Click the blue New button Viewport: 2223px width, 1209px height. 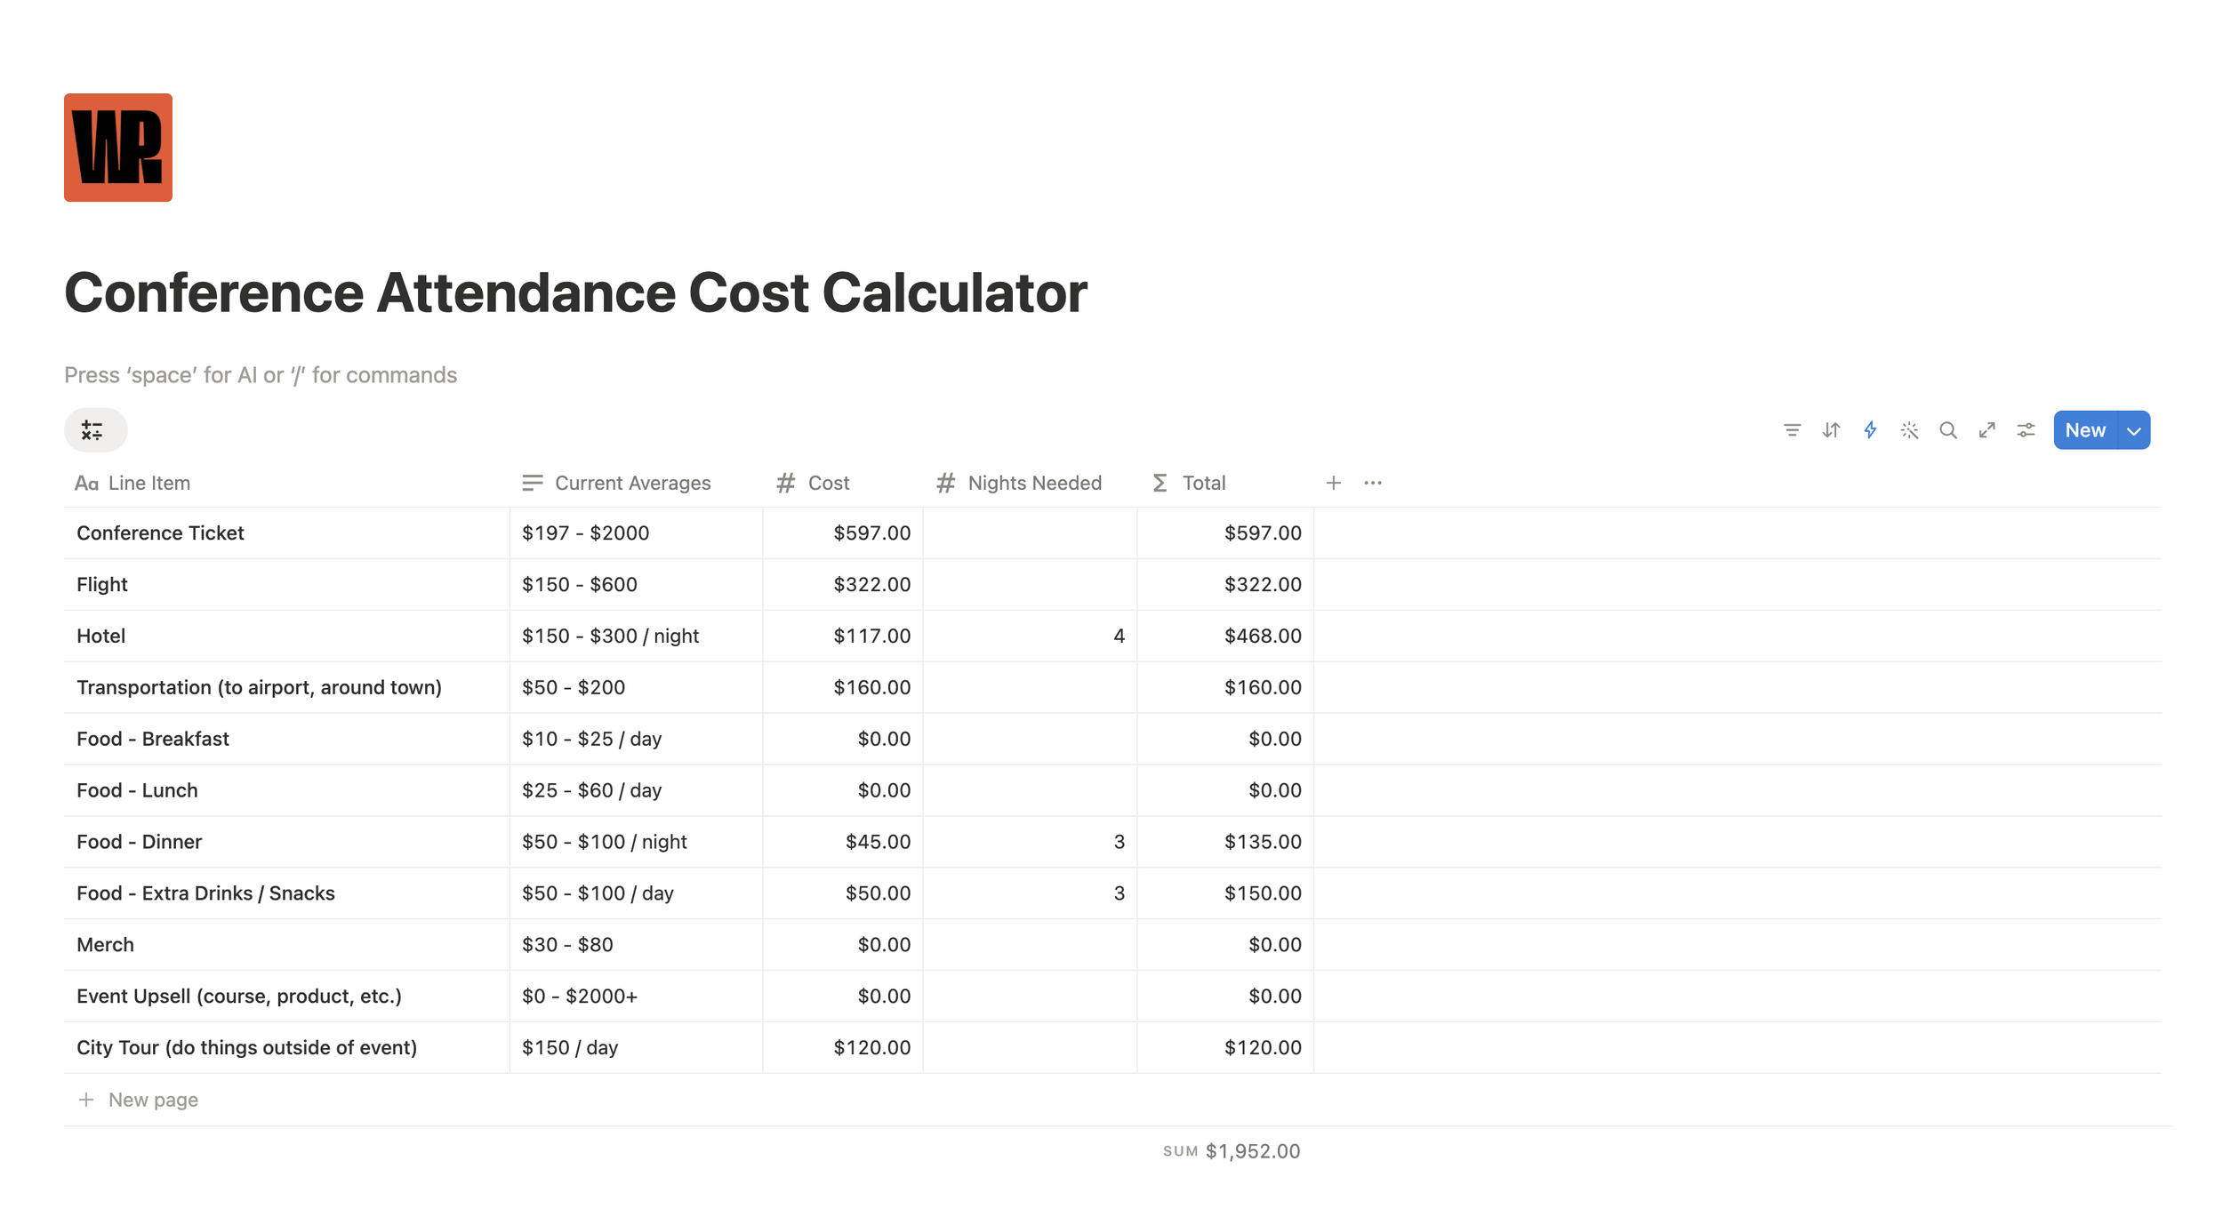click(2084, 430)
